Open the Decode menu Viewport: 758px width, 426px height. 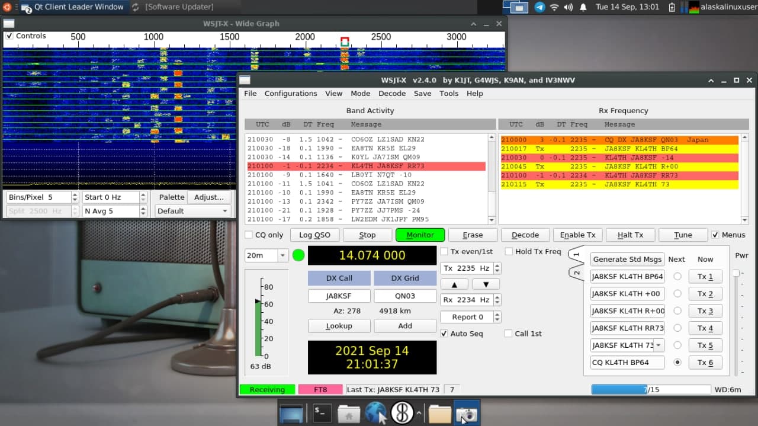pyautogui.click(x=392, y=93)
